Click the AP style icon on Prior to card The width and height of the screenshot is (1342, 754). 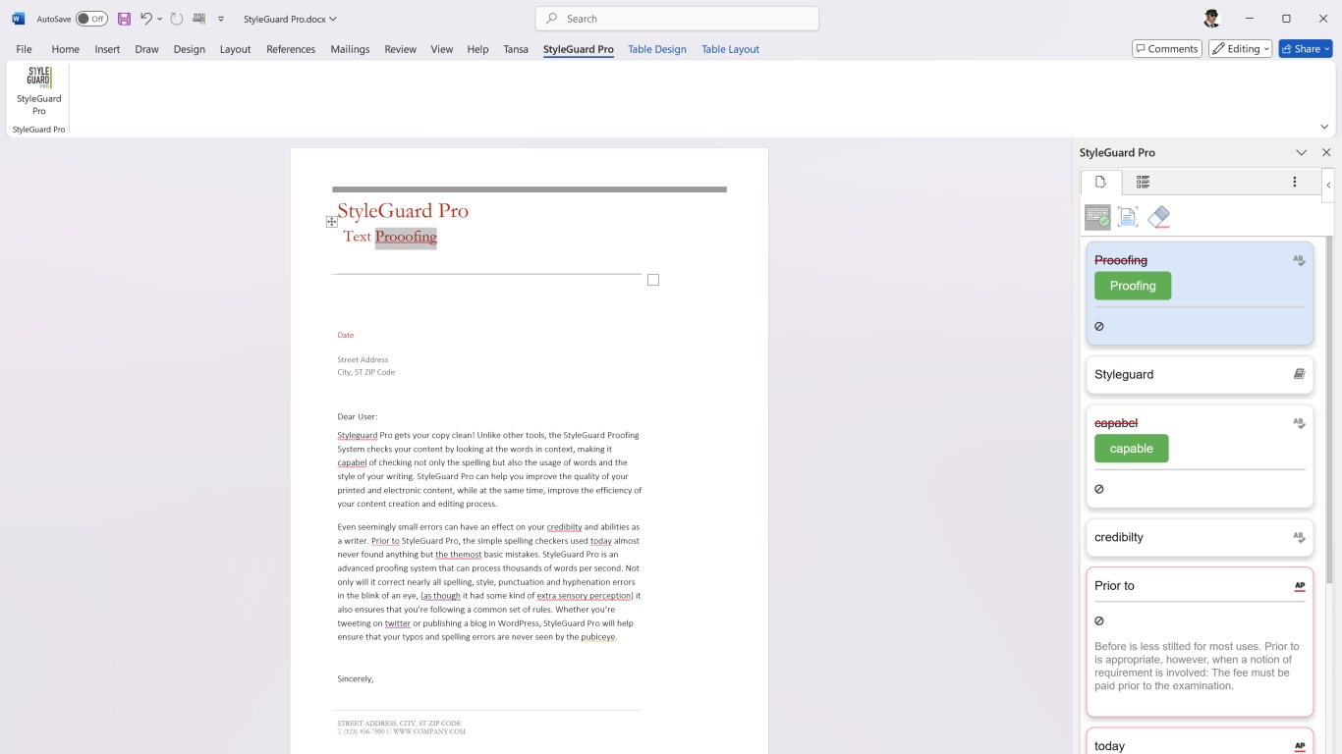(1300, 586)
